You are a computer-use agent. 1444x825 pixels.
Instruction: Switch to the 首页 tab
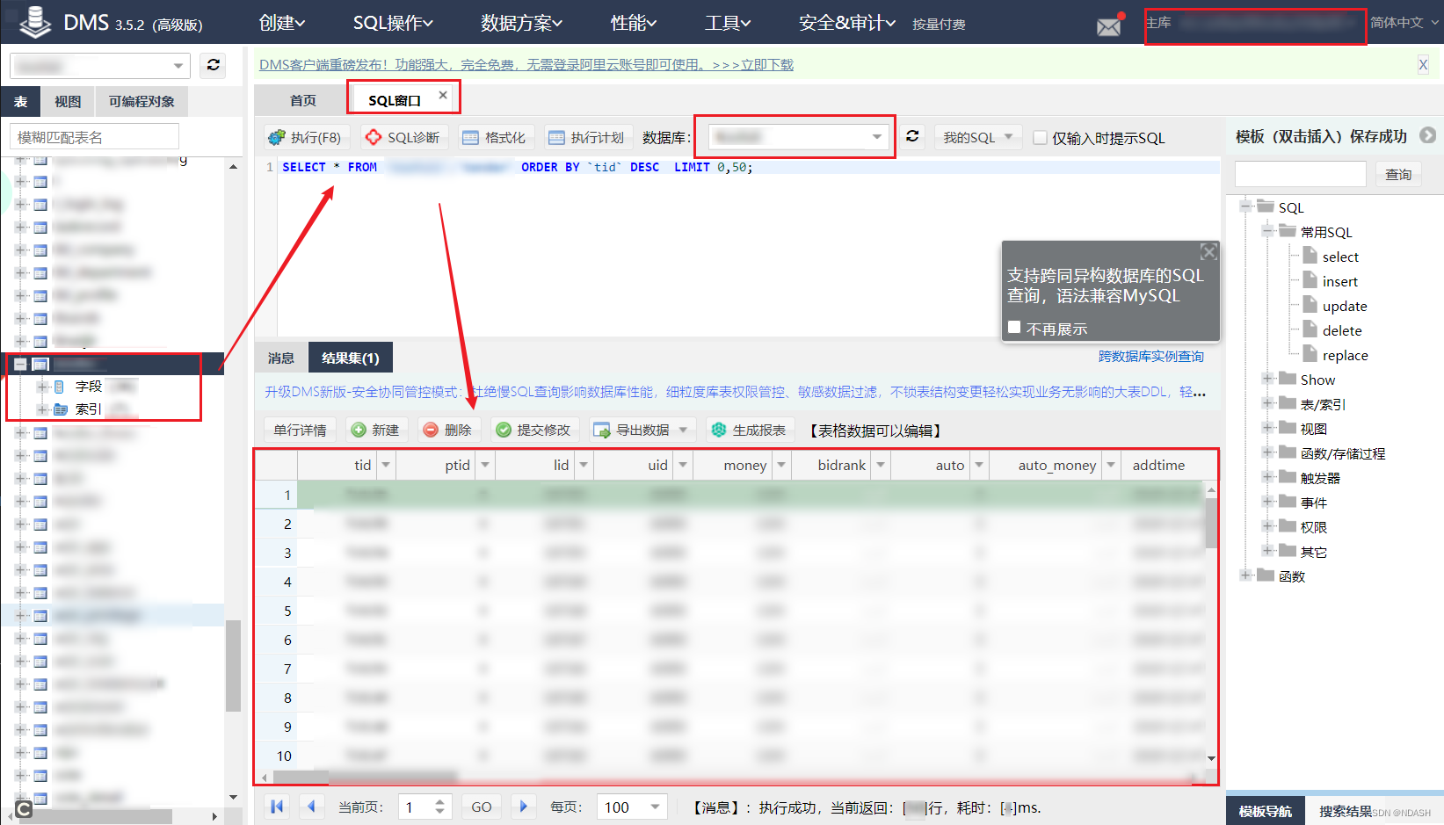303,100
